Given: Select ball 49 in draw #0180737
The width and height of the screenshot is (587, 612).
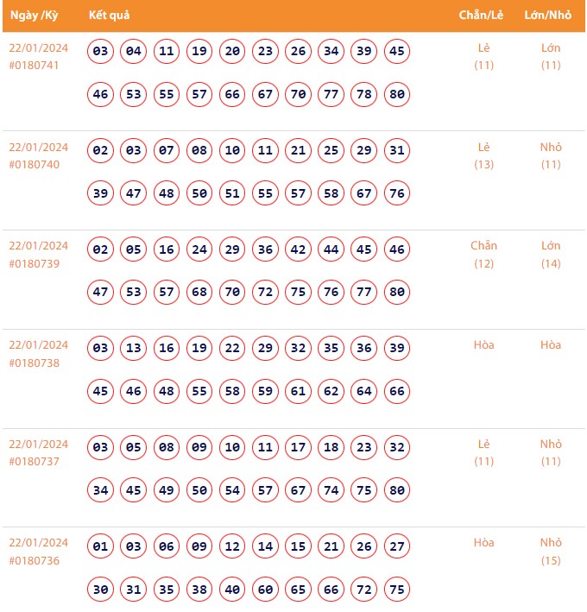Looking at the screenshot, I should click(167, 490).
